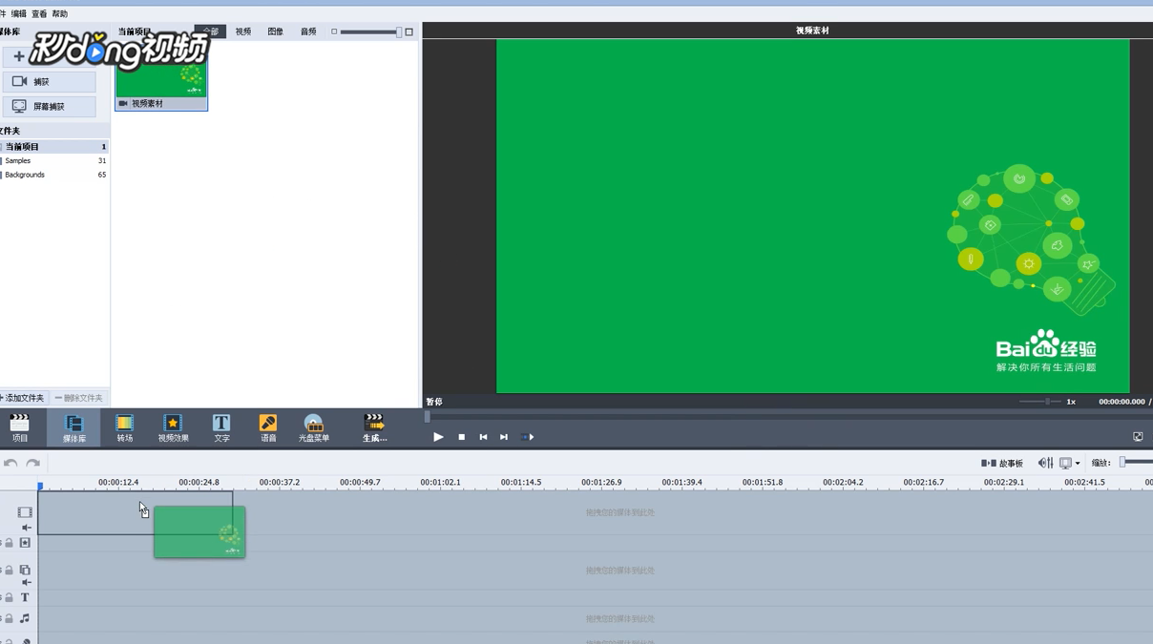Open the 视频效果 (Video Effects) icon
Screen dimensions: 1153x644
point(173,427)
